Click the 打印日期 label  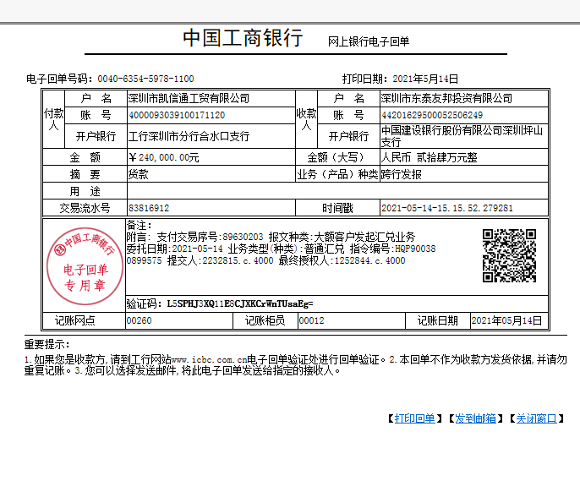point(364,79)
